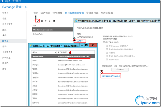The image size is (161, 107).
Task: Select the email recipient row
Action: (x=63, y=61)
